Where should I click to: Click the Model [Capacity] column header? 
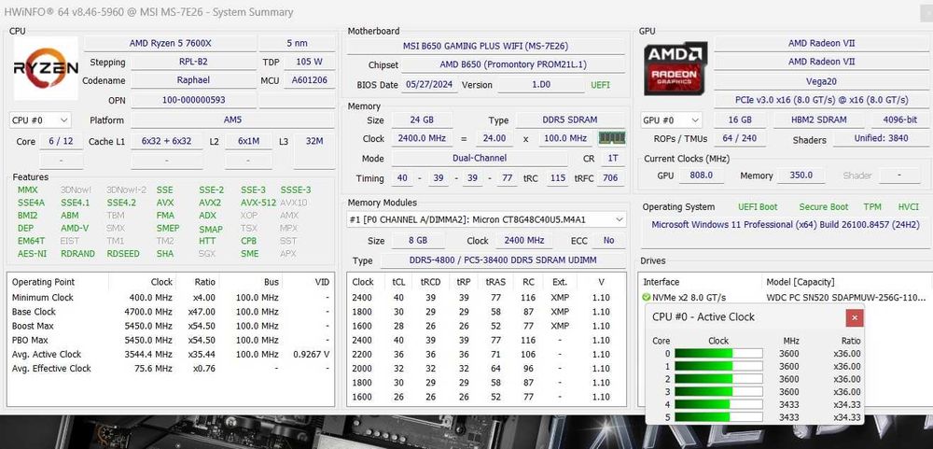[801, 282]
